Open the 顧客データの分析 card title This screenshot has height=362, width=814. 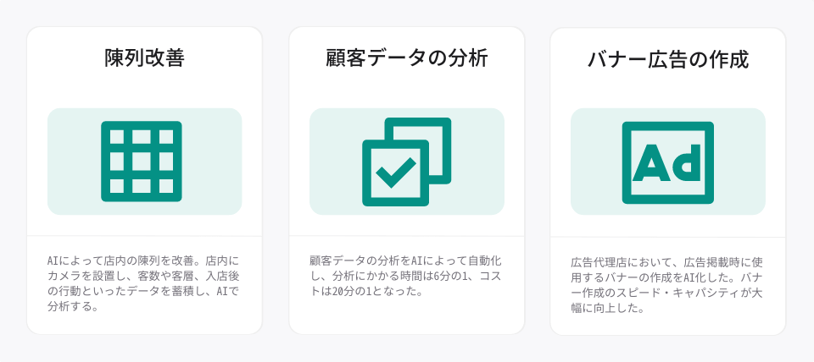pyautogui.click(x=406, y=58)
